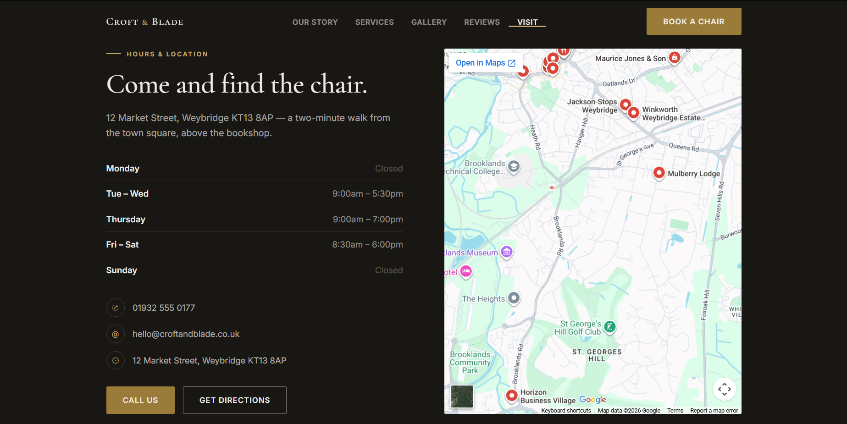
Task: Go to the Gallery nav item
Action: [429, 22]
